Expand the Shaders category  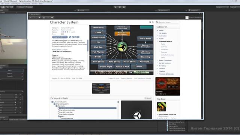(157, 71)
